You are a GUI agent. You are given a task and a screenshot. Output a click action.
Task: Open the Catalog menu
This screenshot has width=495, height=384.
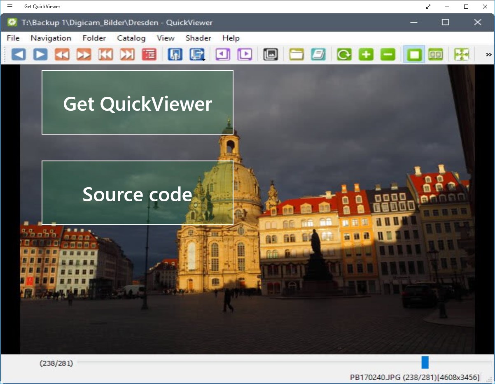pyautogui.click(x=131, y=38)
